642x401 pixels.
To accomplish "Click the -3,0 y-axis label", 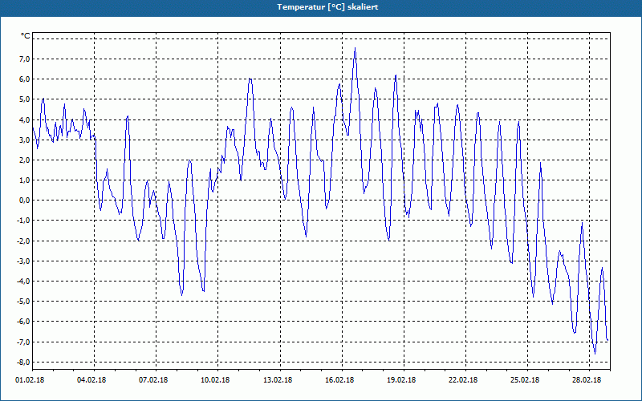I will coord(24,261).
